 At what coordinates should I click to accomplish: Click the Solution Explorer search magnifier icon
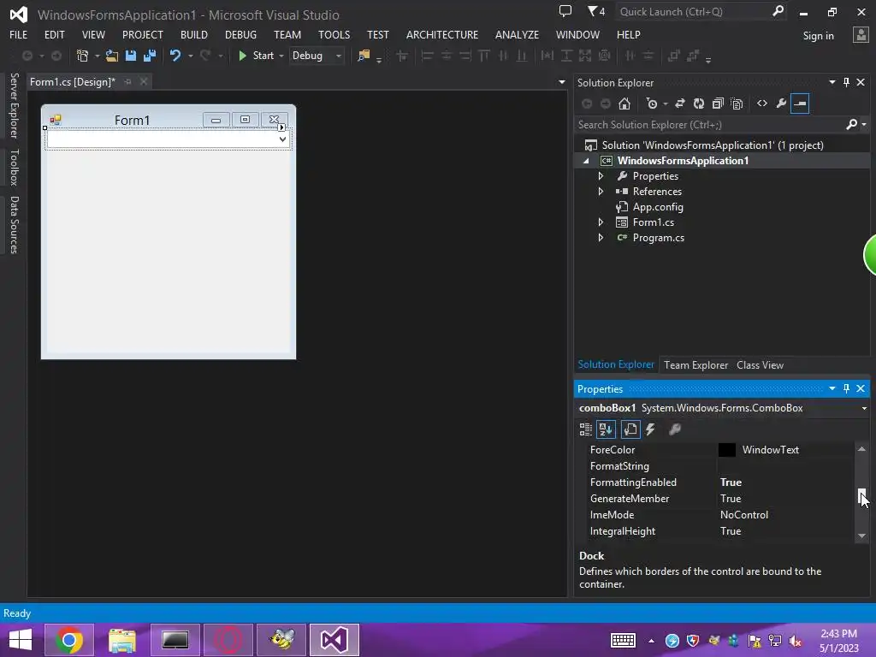pos(851,125)
